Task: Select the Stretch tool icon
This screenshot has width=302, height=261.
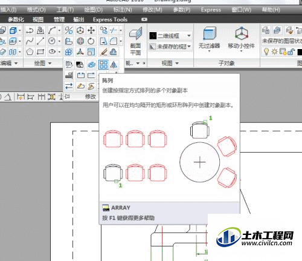Action: tap(103, 41)
